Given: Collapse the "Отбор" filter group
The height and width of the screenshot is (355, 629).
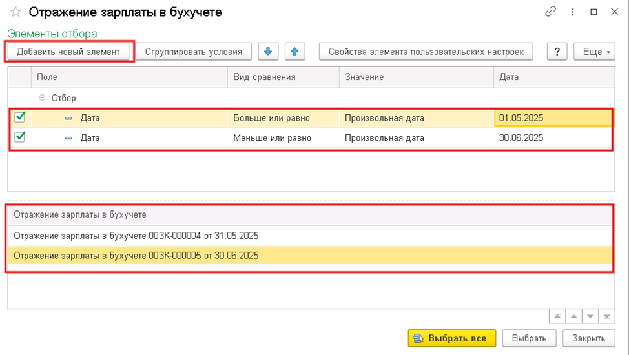Looking at the screenshot, I should (x=43, y=98).
